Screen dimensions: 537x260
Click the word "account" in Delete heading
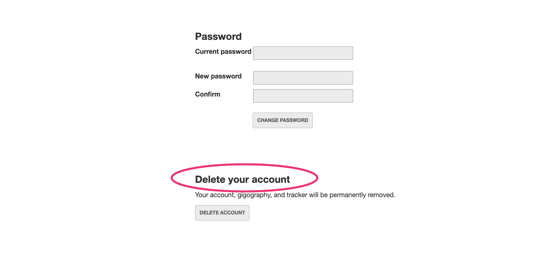pyautogui.click(x=271, y=180)
